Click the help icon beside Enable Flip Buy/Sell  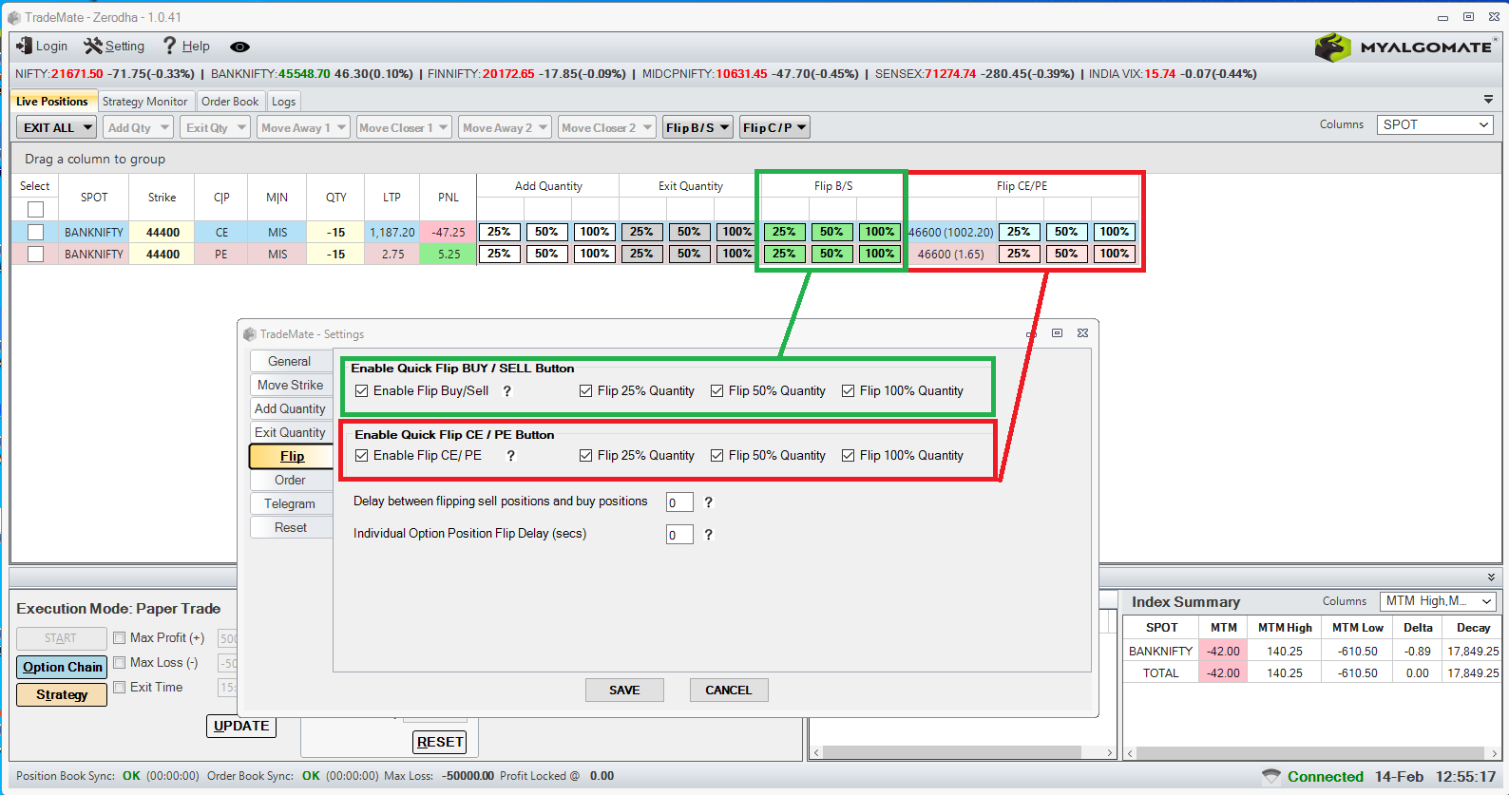pyautogui.click(x=507, y=391)
